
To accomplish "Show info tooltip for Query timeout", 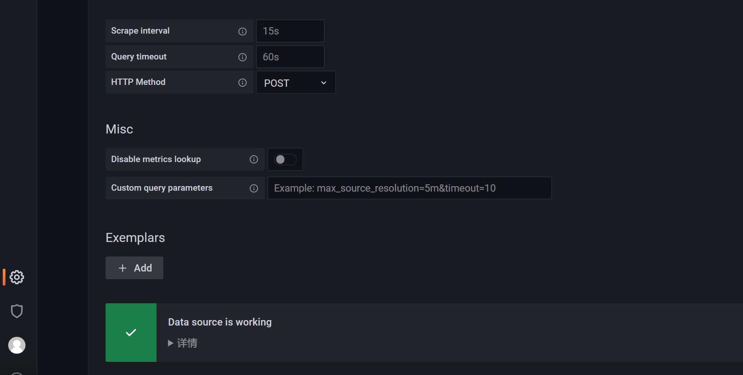I will [243, 57].
